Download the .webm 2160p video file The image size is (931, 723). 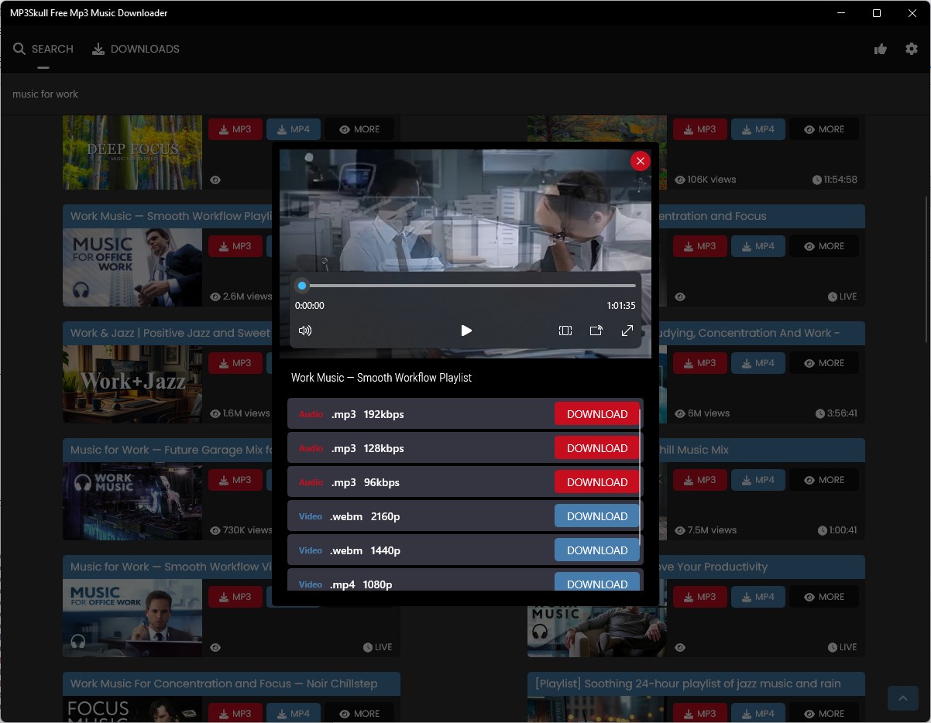pyautogui.click(x=596, y=516)
